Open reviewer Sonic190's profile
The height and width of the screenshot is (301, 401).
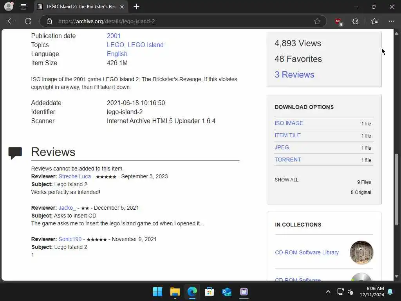(70, 239)
